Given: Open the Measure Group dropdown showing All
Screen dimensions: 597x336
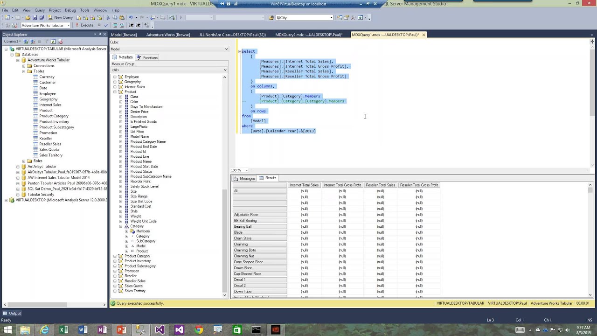Looking at the screenshot, I should tap(169, 70).
